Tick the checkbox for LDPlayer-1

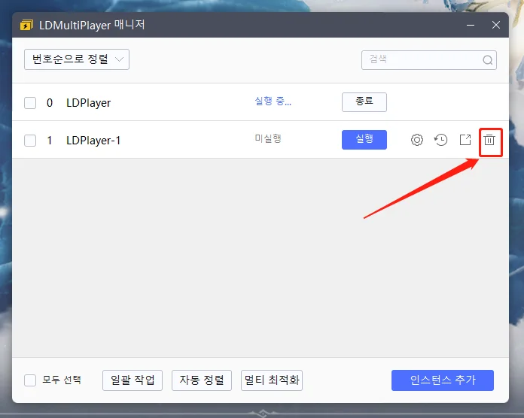pos(30,141)
